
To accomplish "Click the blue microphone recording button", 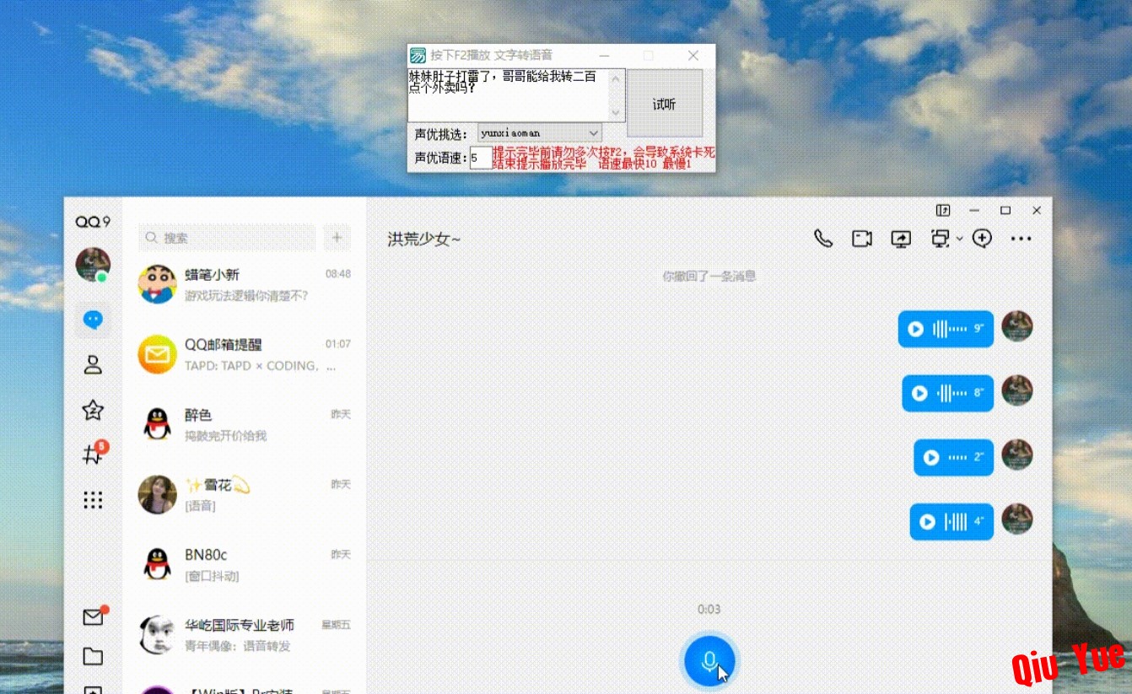I will coord(709,661).
